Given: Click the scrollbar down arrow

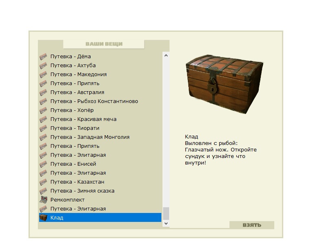Looking at the screenshot, I should (x=166, y=224).
